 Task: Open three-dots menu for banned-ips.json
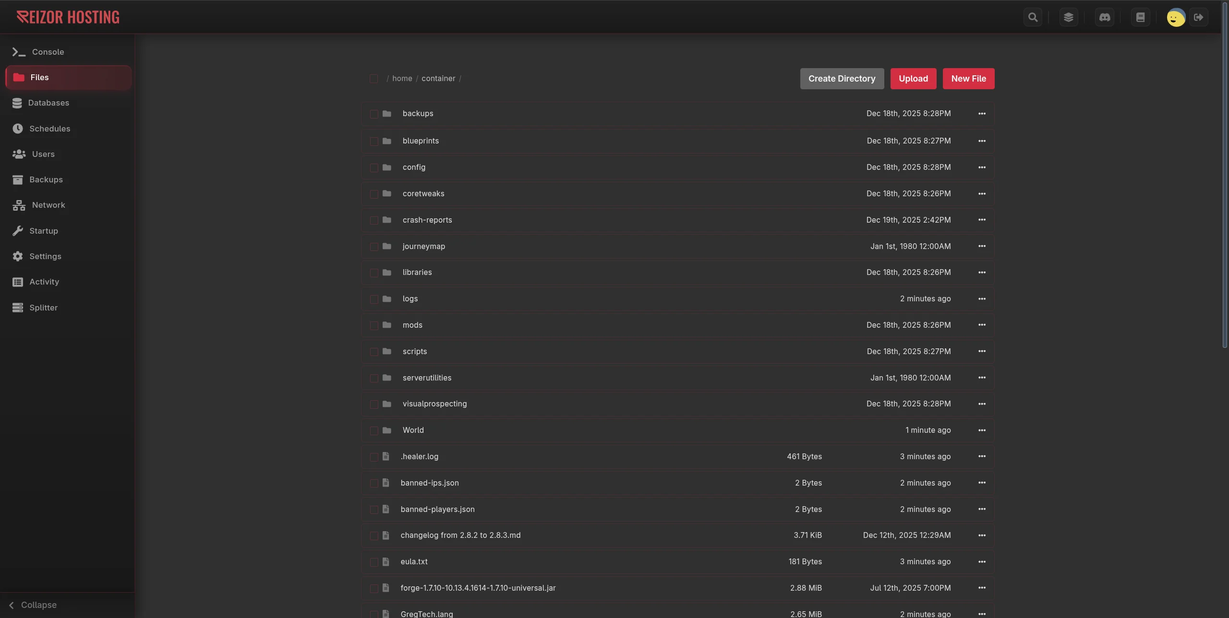point(982,483)
